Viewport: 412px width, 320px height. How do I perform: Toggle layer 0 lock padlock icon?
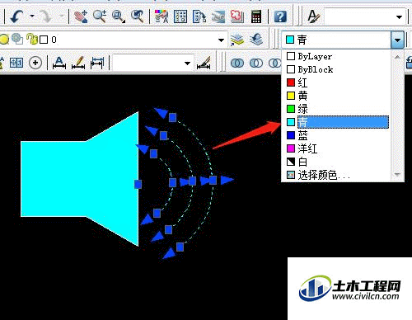pos(32,39)
